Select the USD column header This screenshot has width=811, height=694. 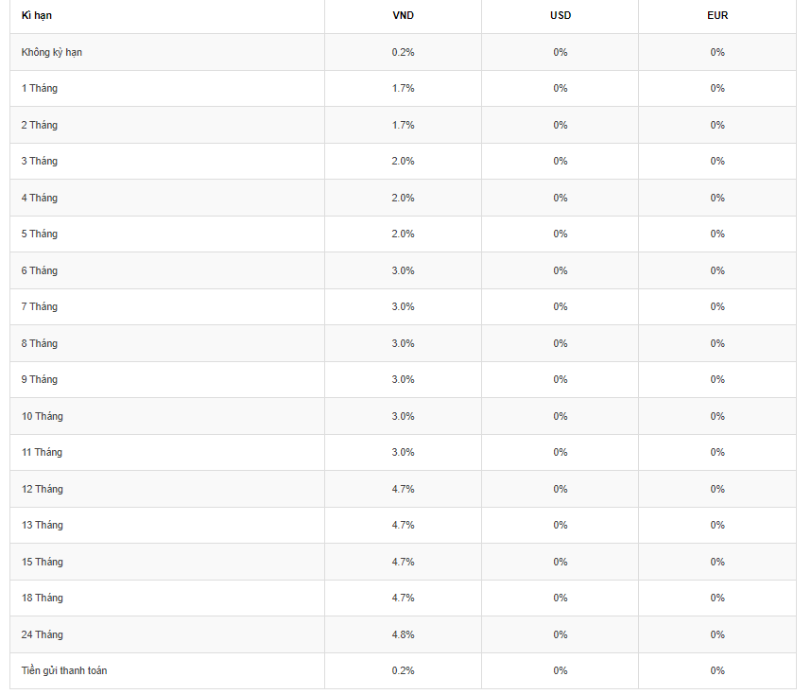click(561, 15)
